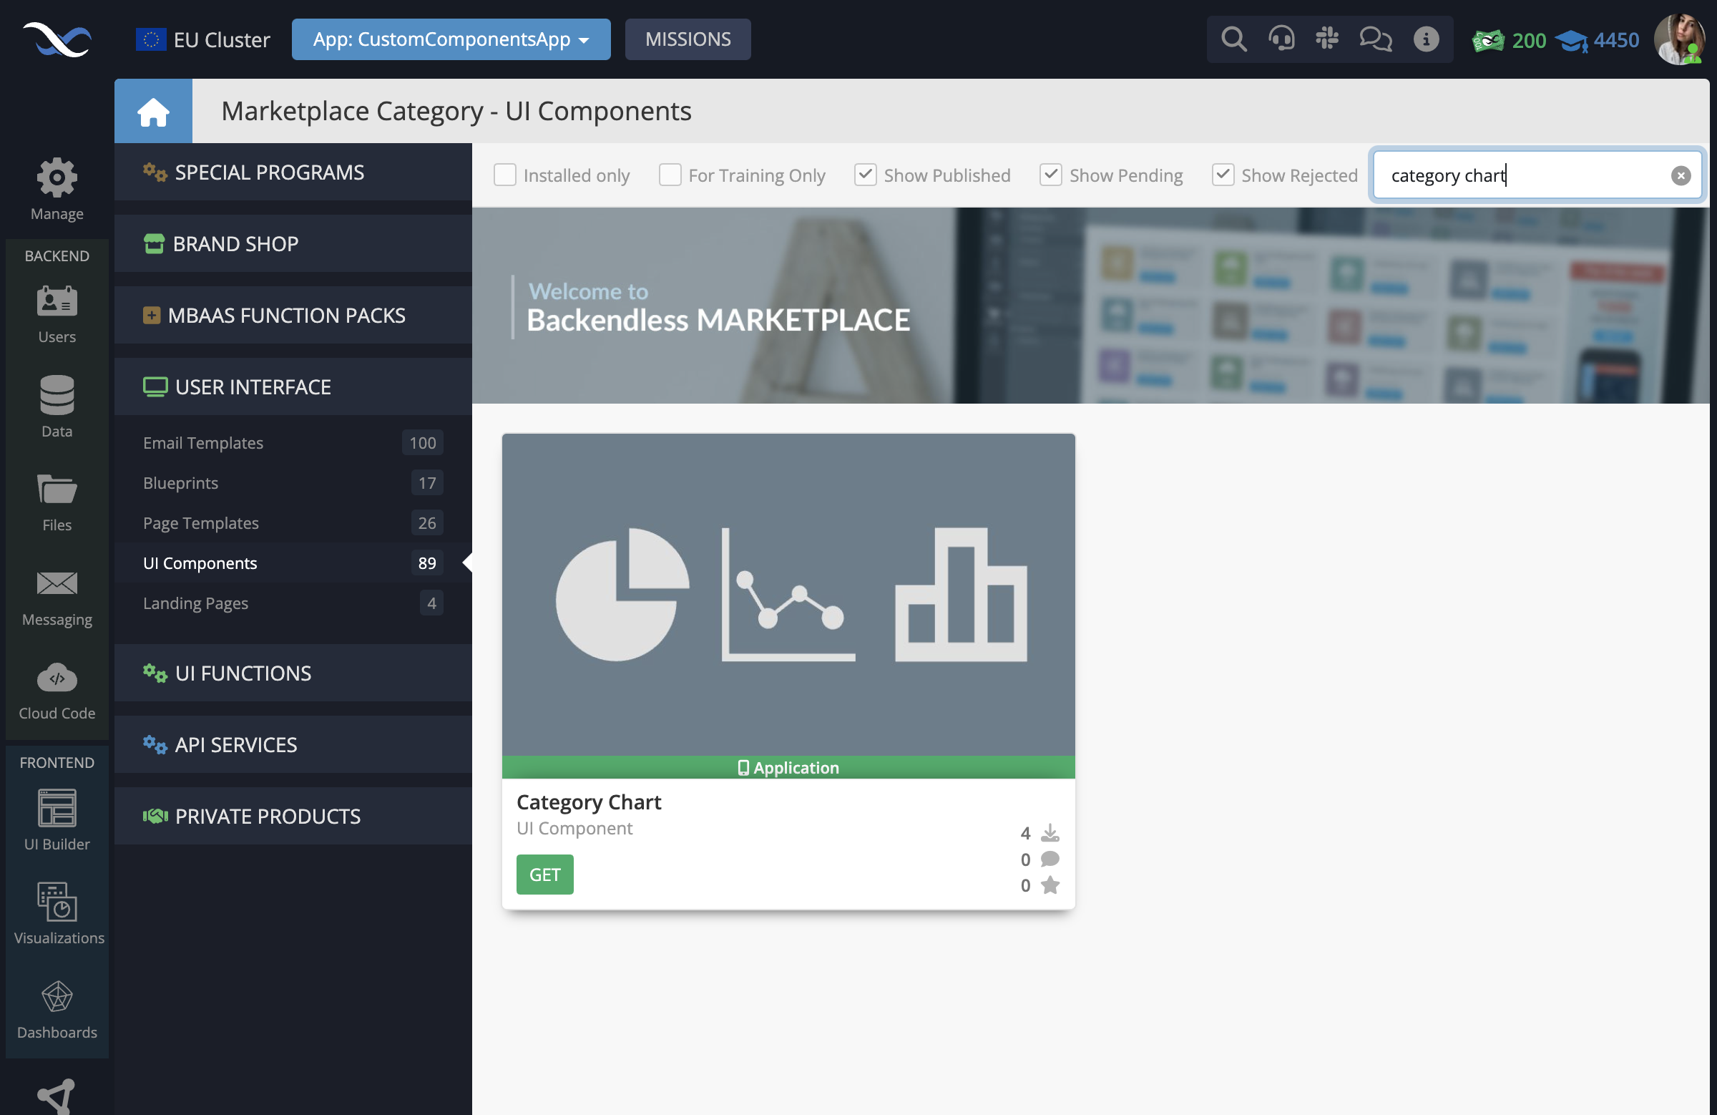Image resolution: width=1717 pixels, height=1115 pixels.
Task: Open Visualizations panel icon
Action: click(x=57, y=902)
